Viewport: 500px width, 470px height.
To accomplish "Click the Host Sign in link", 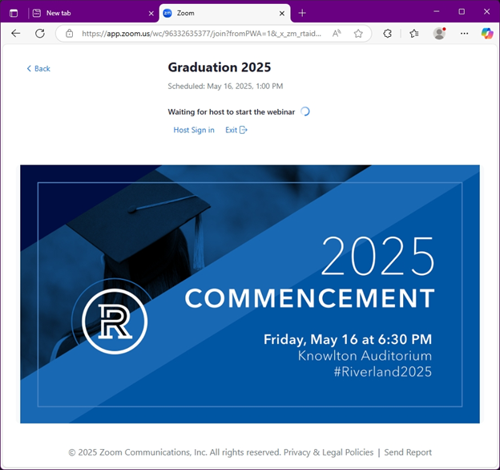I will pos(194,130).
